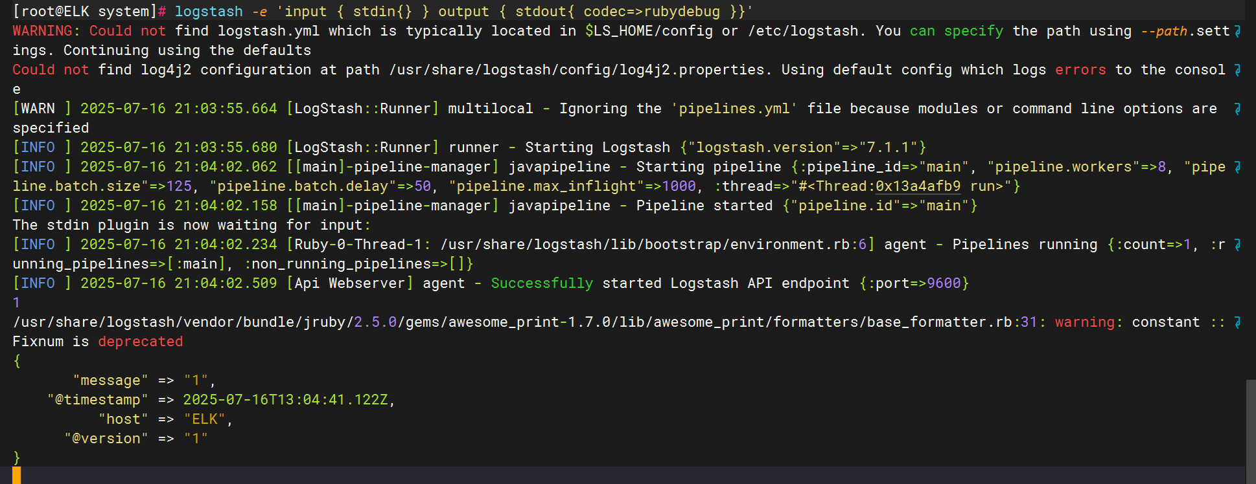Click the red word 'errors'
Image resolution: width=1256 pixels, height=484 pixels.
(x=1080, y=70)
